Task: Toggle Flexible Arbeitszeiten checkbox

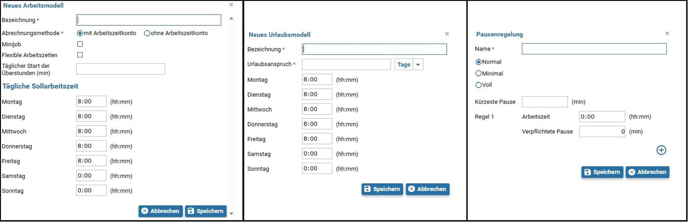Action: point(80,55)
